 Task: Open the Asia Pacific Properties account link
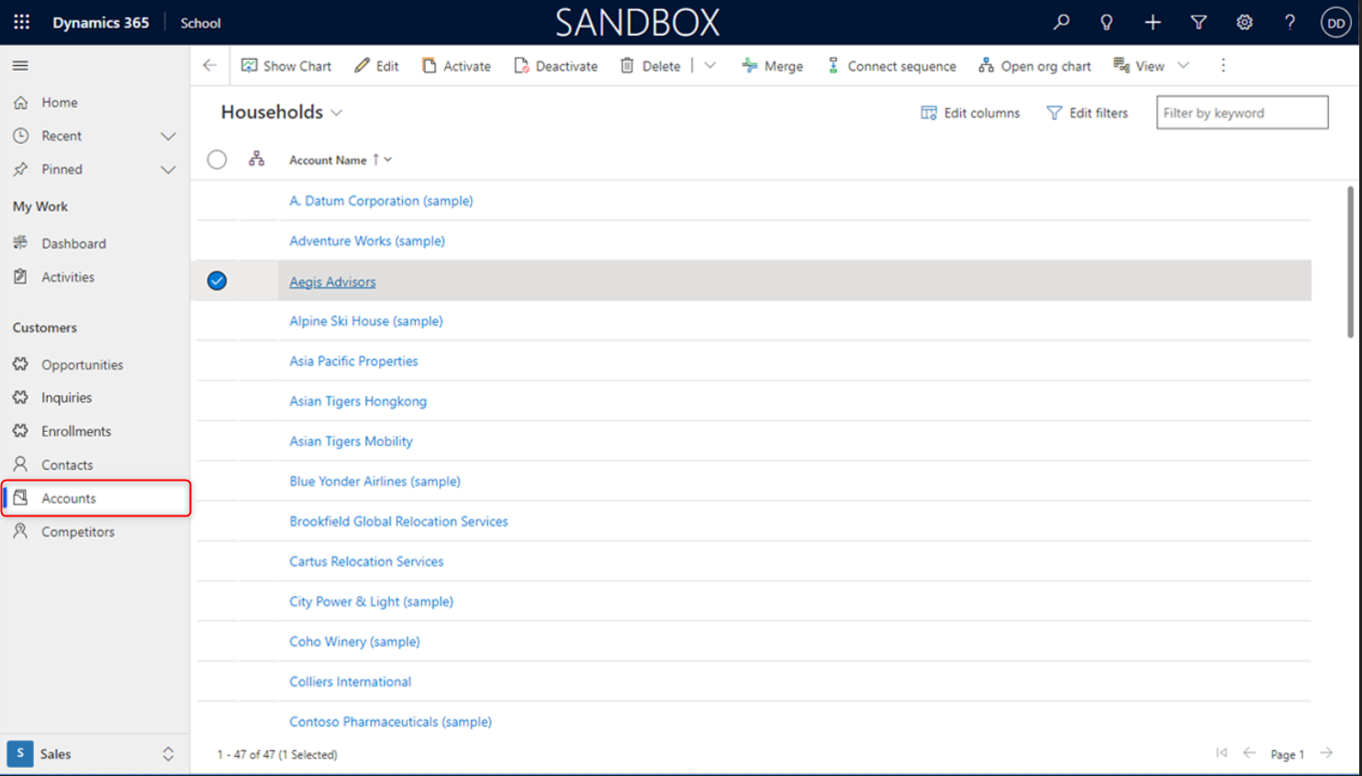tap(353, 361)
